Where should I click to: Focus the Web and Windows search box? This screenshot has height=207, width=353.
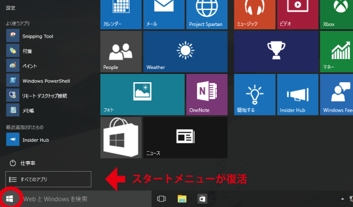tap(85, 199)
